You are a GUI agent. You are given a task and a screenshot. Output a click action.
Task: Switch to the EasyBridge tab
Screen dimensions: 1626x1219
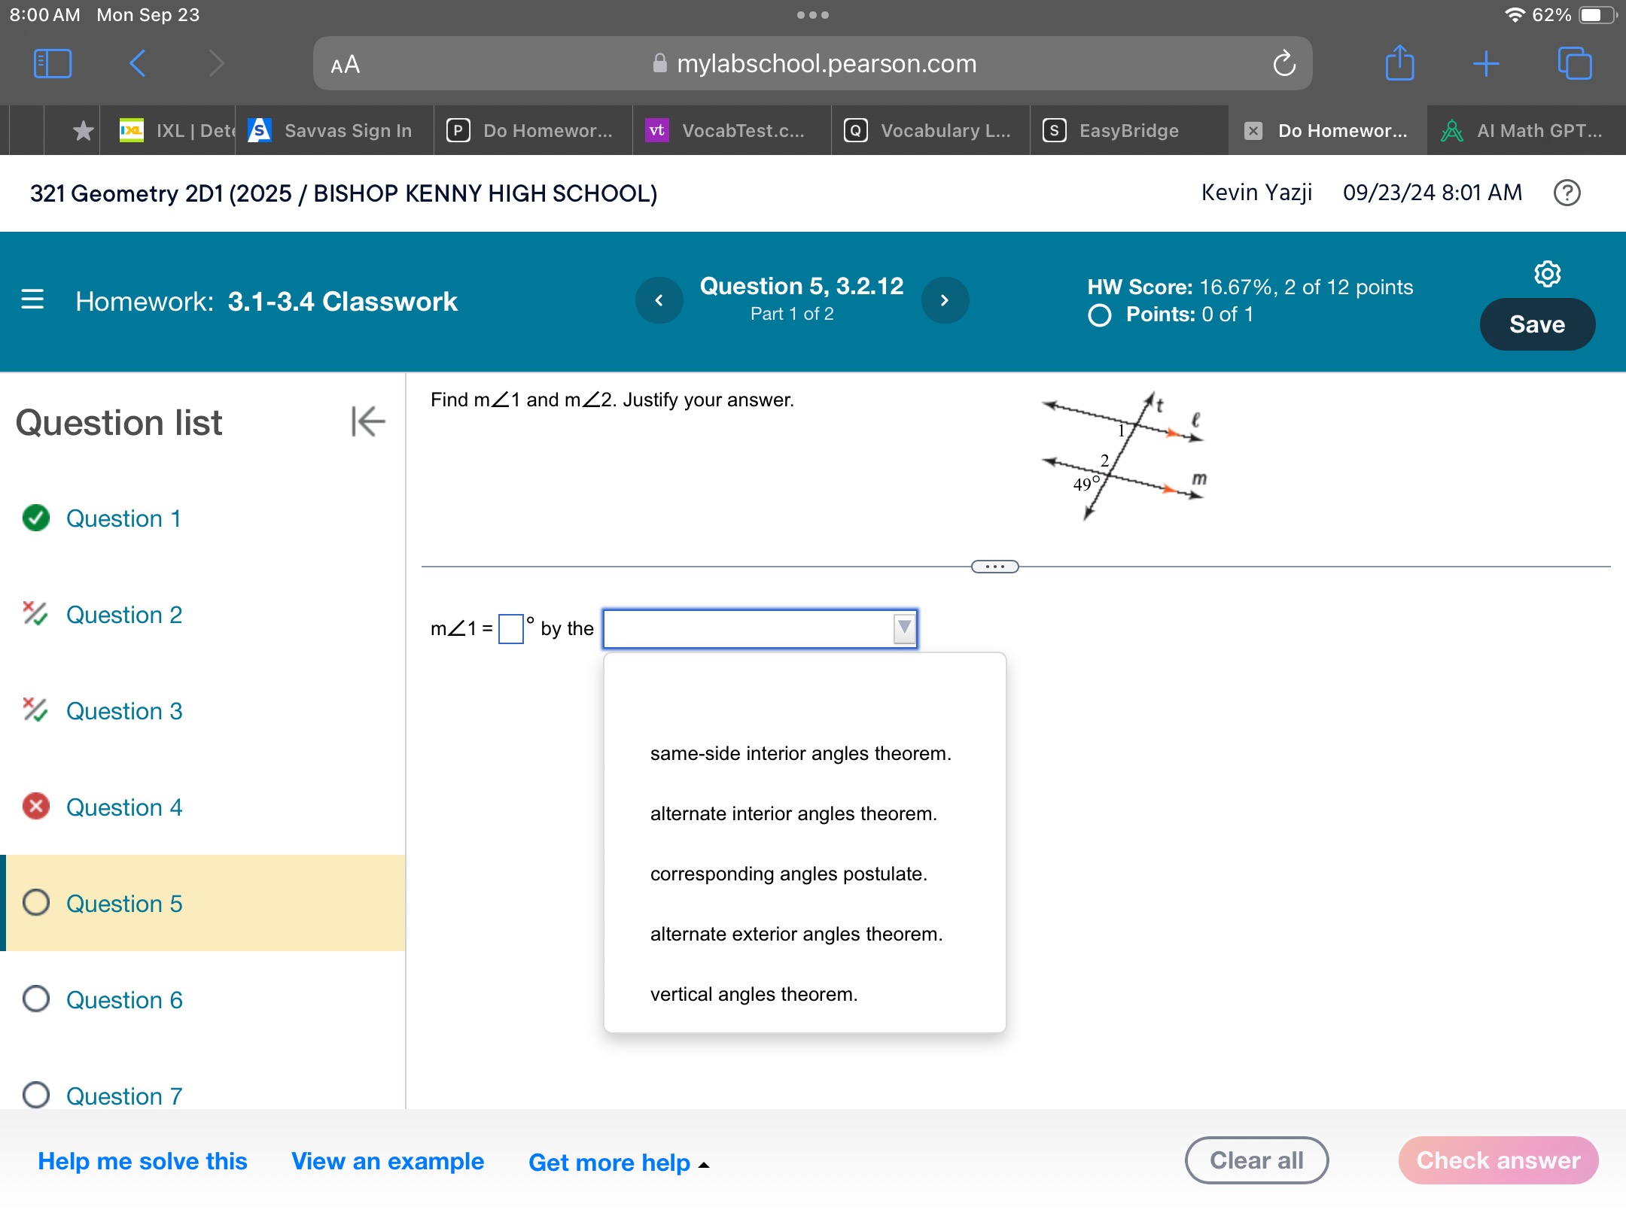(x=1129, y=131)
